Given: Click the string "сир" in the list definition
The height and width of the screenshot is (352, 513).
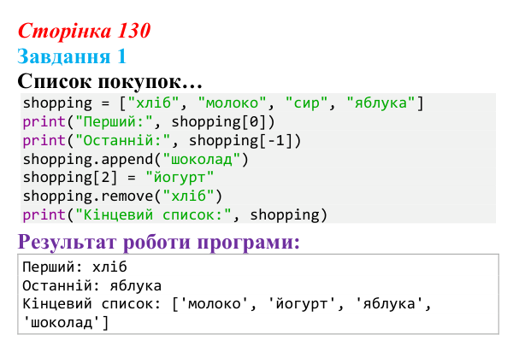Looking at the screenshot, I should pos(306,103).
